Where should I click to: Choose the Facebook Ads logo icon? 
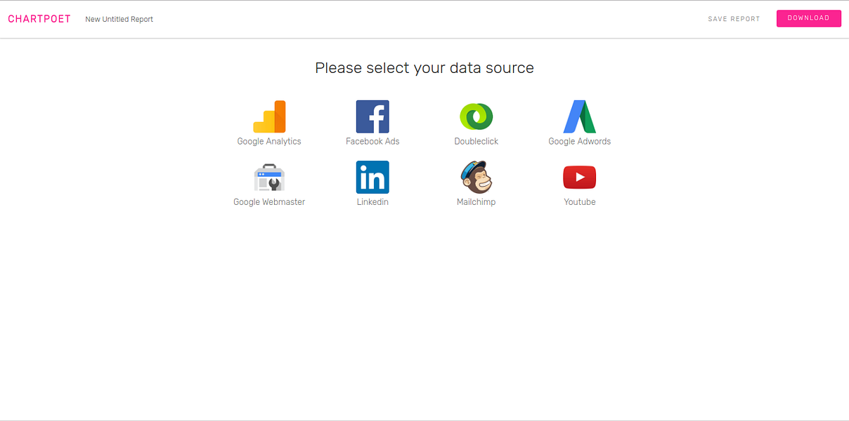372,116
